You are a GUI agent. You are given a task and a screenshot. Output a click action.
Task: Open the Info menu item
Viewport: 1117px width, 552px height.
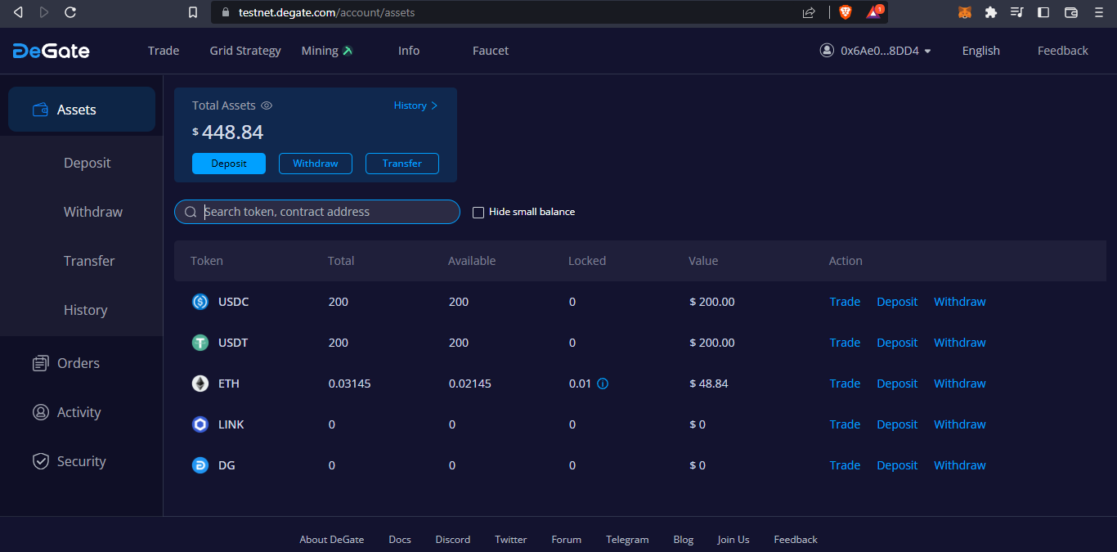pyautogui.click(x=409, y=51)
